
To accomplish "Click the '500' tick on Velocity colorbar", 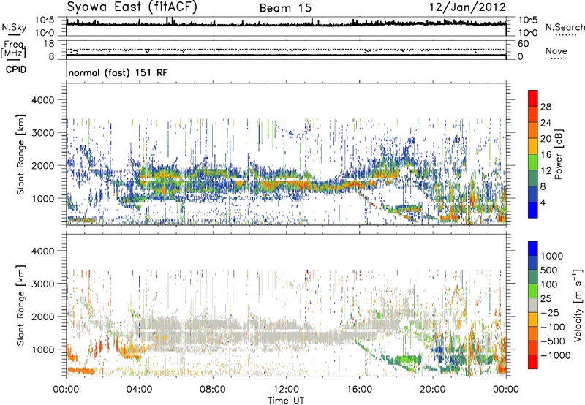I will pos(548,270).
